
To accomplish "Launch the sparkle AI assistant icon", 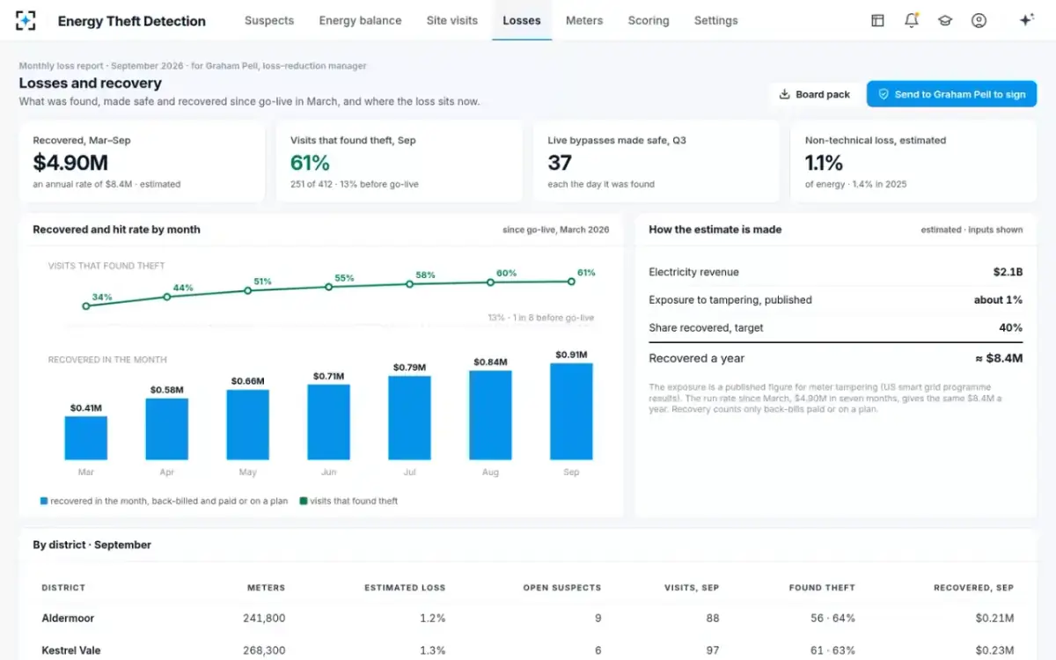I will (1026, 20).
